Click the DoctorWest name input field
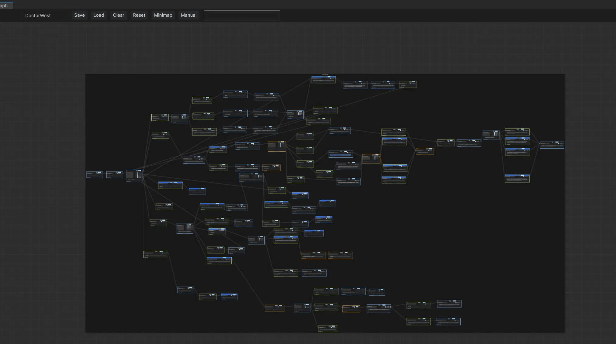This screenshot has width=616, height=344. tap(44, 15)
